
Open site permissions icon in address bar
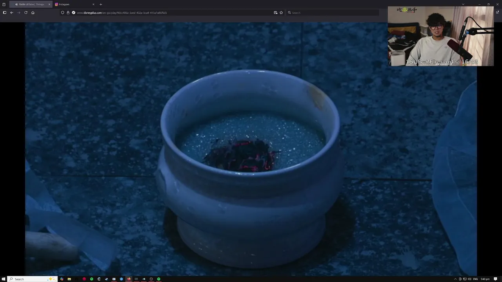click(73, 13)
